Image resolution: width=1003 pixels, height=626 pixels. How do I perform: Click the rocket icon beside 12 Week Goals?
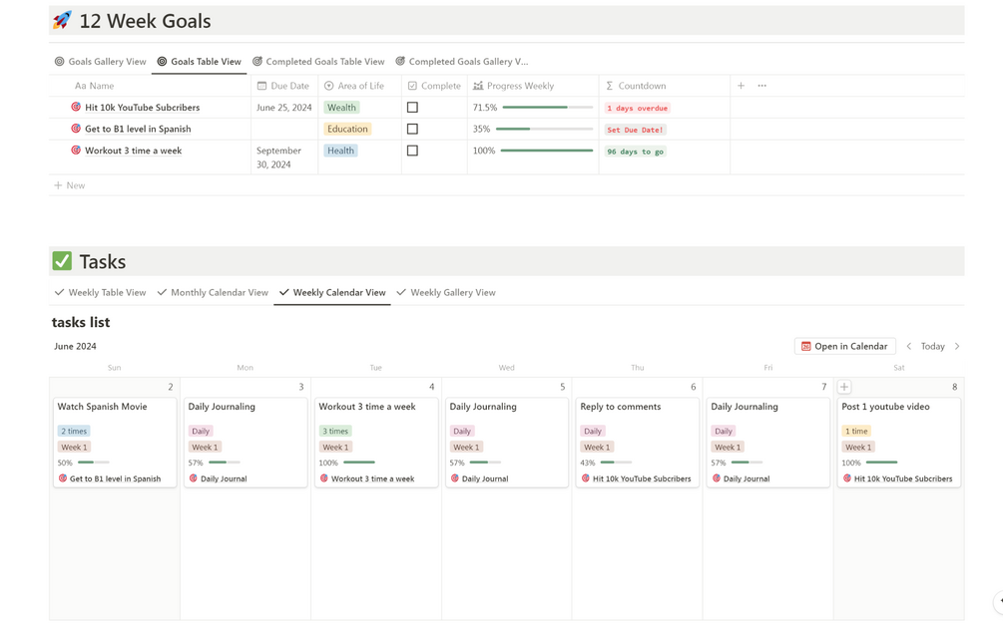click(62, 21)
